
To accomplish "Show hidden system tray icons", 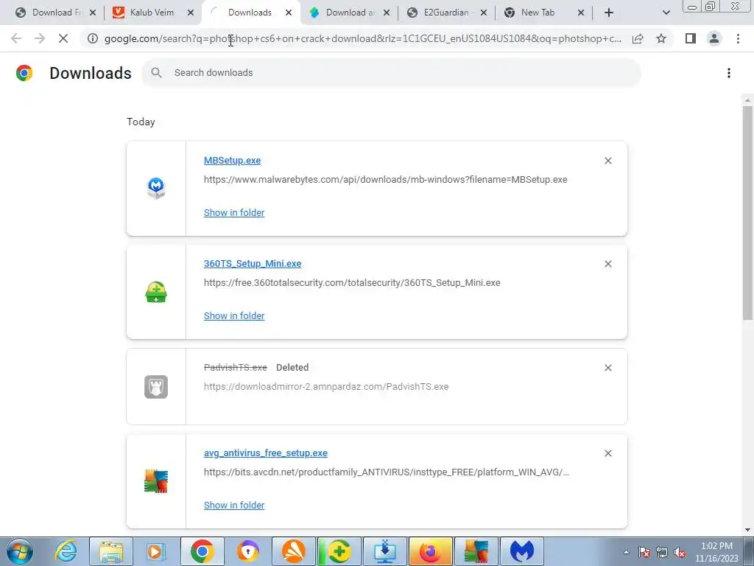I will 626,552.
